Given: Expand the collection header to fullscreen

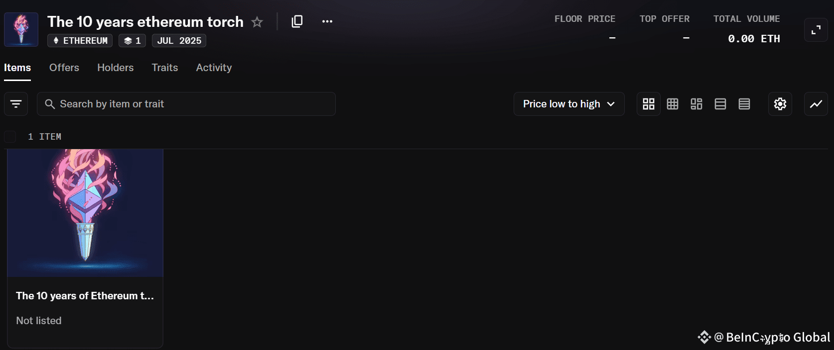Looking at the screenshot, I should pyautogui.click(x=816, y=30).
